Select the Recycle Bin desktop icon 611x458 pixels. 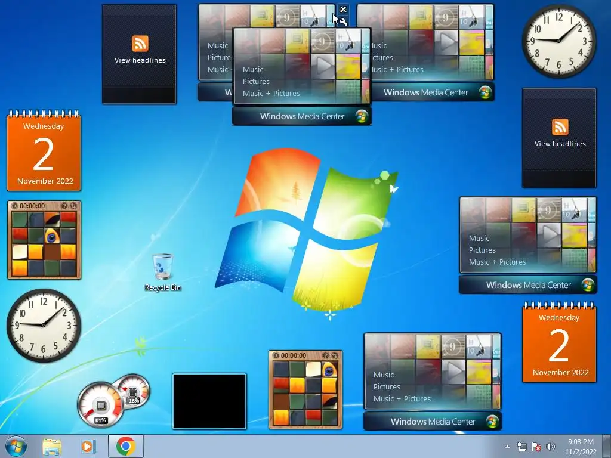163,272
